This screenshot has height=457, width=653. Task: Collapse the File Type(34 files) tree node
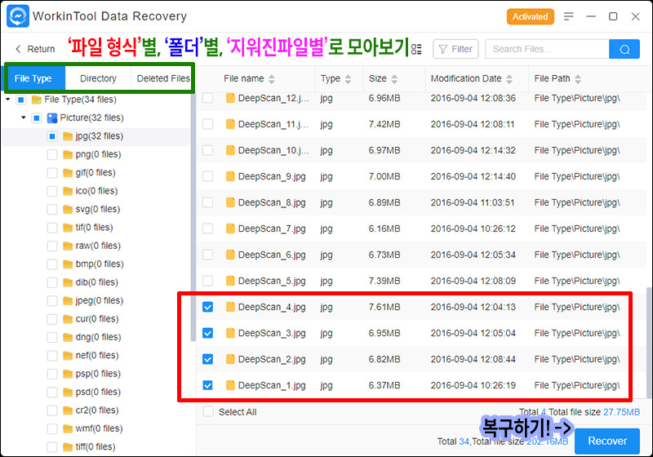(x=8, y=100)
